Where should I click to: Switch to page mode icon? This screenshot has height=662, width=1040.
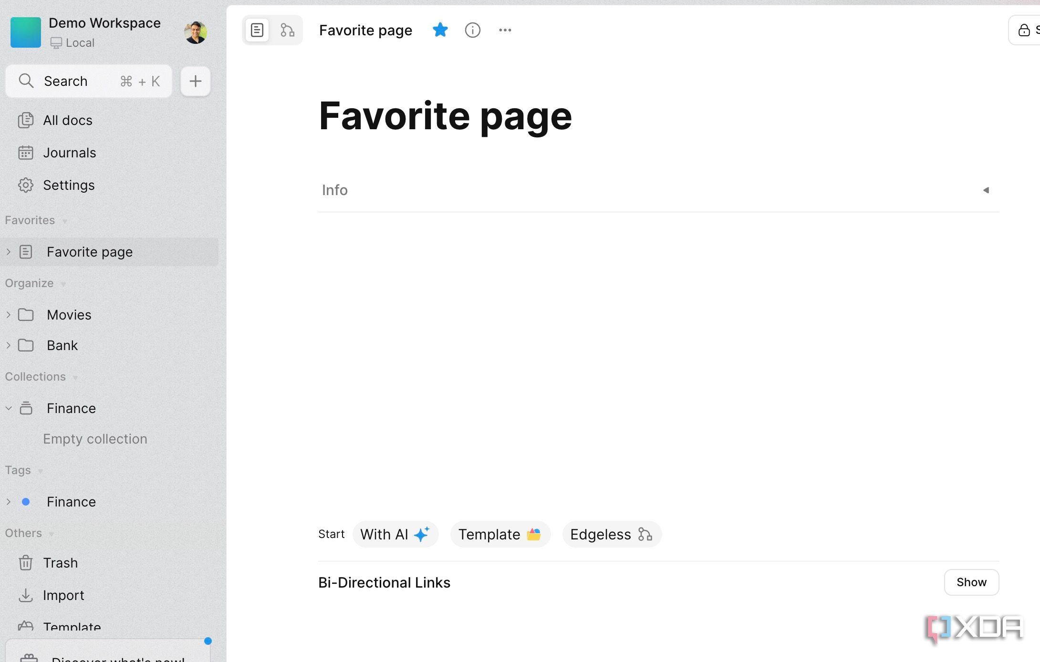pos(257,30)
